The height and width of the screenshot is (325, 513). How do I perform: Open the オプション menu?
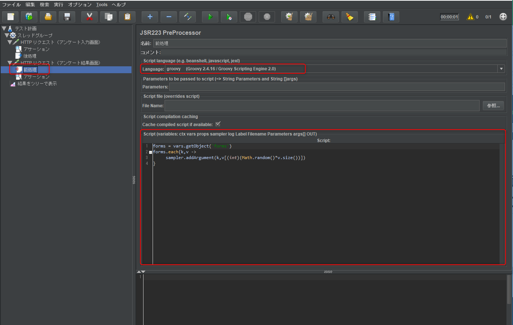80,5
